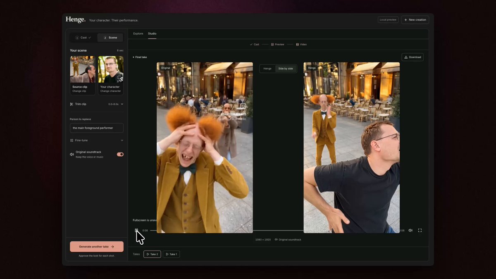Go to the Cast step in the sidebar
The image size is (496, 279).
pyautogui.click(x=83, y=38)
